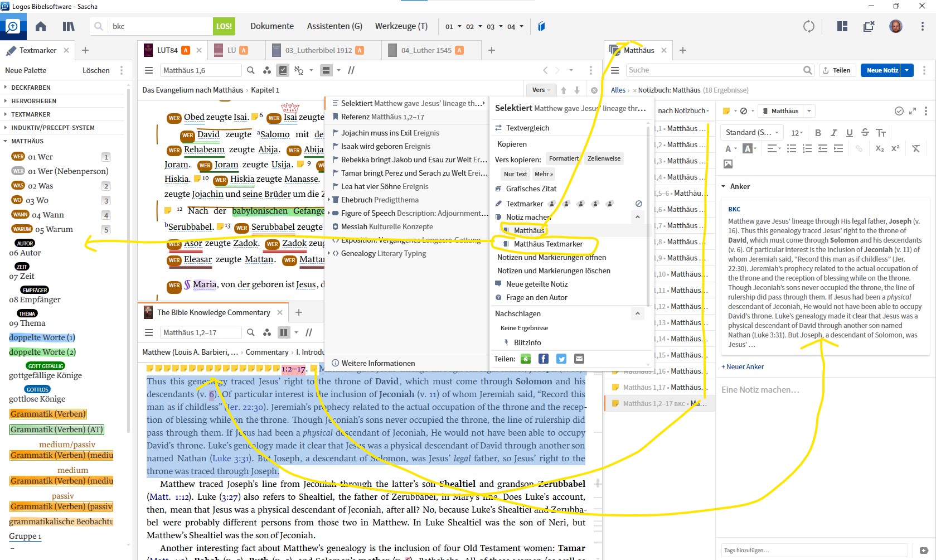Viewport: 936px width, 560px height.
Task: Click search icon in LUT84 panel toolbar
Action: tap(251, 70)
